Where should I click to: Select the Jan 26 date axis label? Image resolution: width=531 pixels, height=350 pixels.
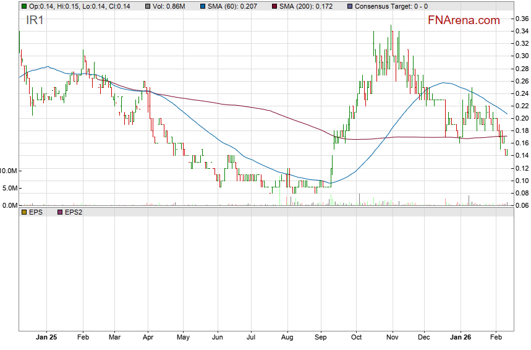pyautogui.click(x=459, y=339)
